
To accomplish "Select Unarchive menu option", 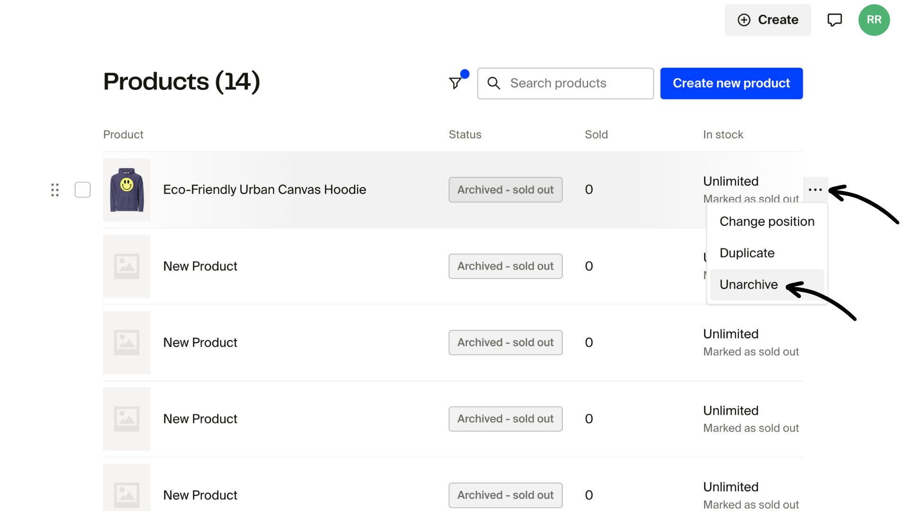I will [749, 284].
